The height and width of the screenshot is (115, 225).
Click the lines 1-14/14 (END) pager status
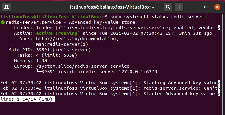click(x=28, y=99)
